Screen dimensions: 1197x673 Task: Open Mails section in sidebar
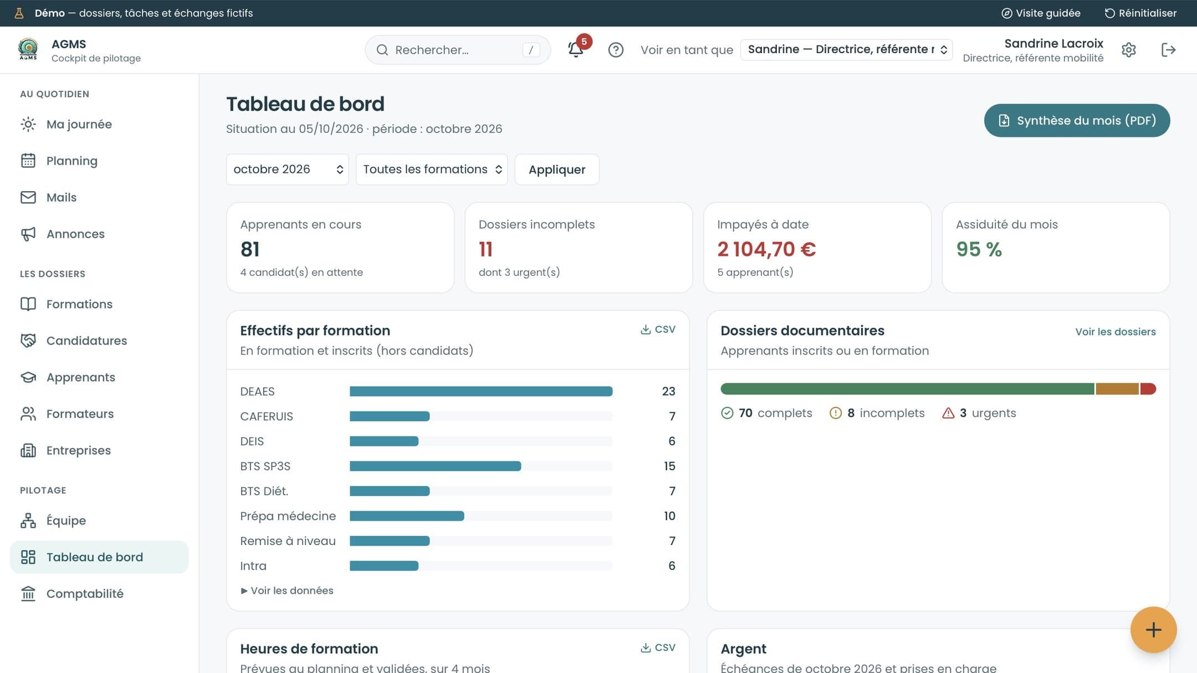coord(99,197)
